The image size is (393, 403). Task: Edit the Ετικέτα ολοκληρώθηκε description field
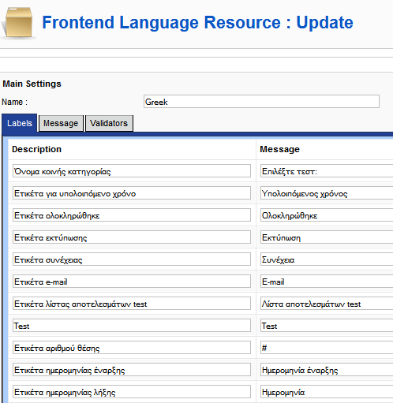coord(132,215)
